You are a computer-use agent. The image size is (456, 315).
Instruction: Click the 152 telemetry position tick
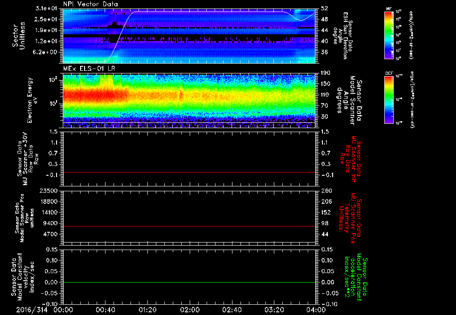[x=326, y=212]
